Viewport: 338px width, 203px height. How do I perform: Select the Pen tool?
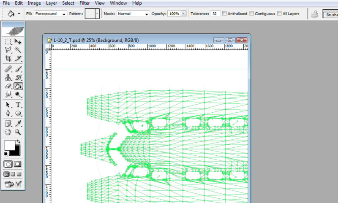(x=8, y=113)
